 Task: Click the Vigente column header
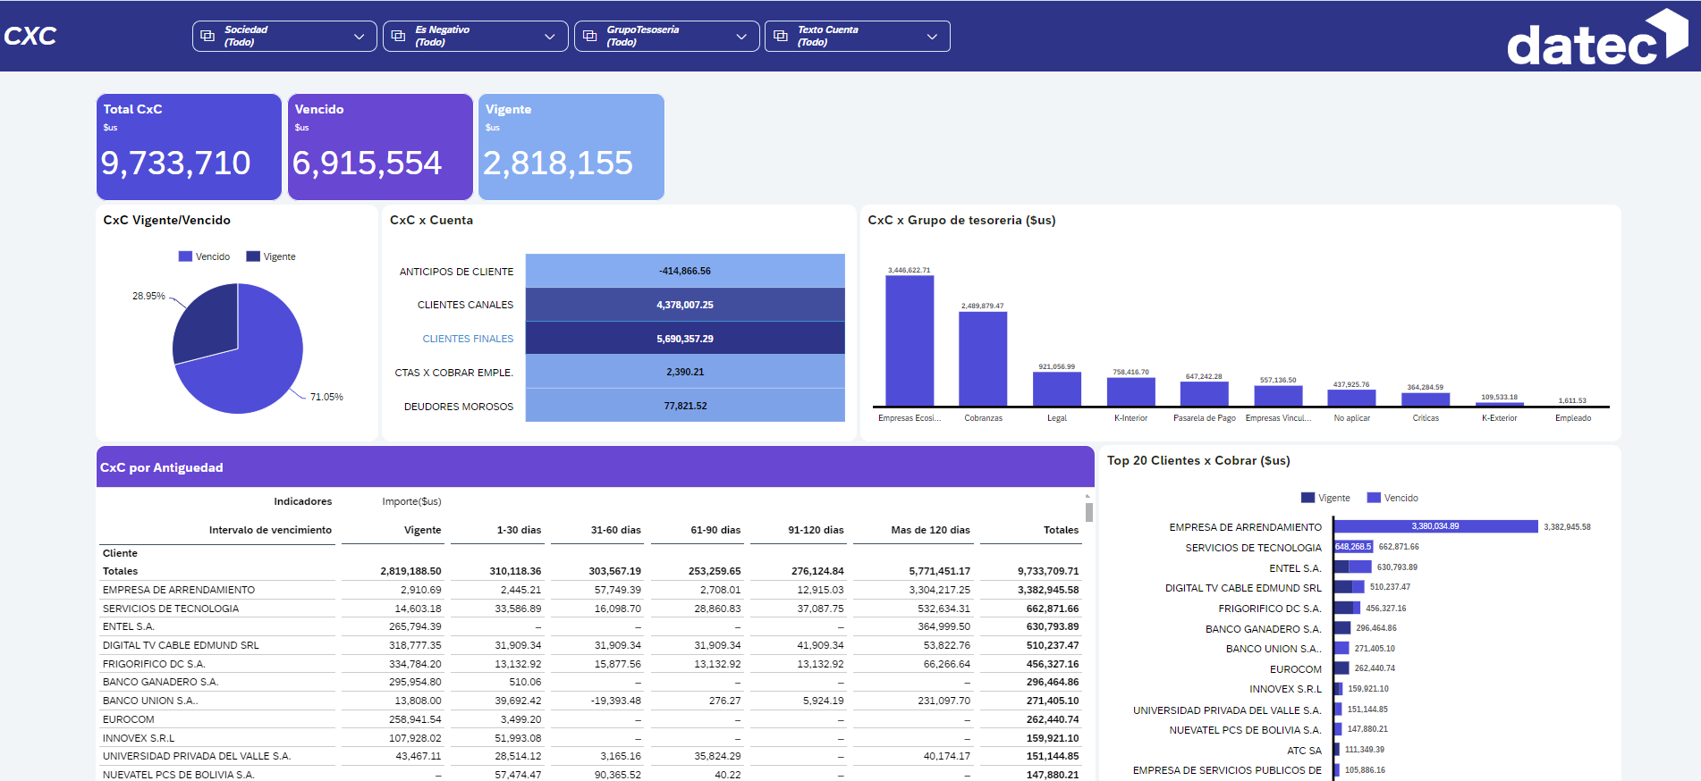tap(422, 530)
